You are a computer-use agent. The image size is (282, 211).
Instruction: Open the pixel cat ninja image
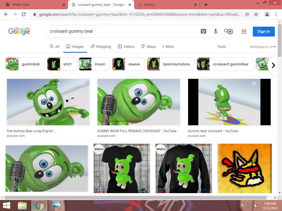click(245, 168)
